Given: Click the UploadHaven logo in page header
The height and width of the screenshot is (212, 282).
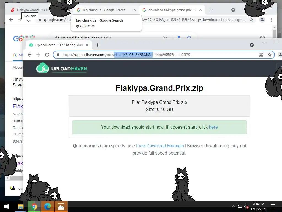Looking at the screenshot, I should [x=61, y=68].
